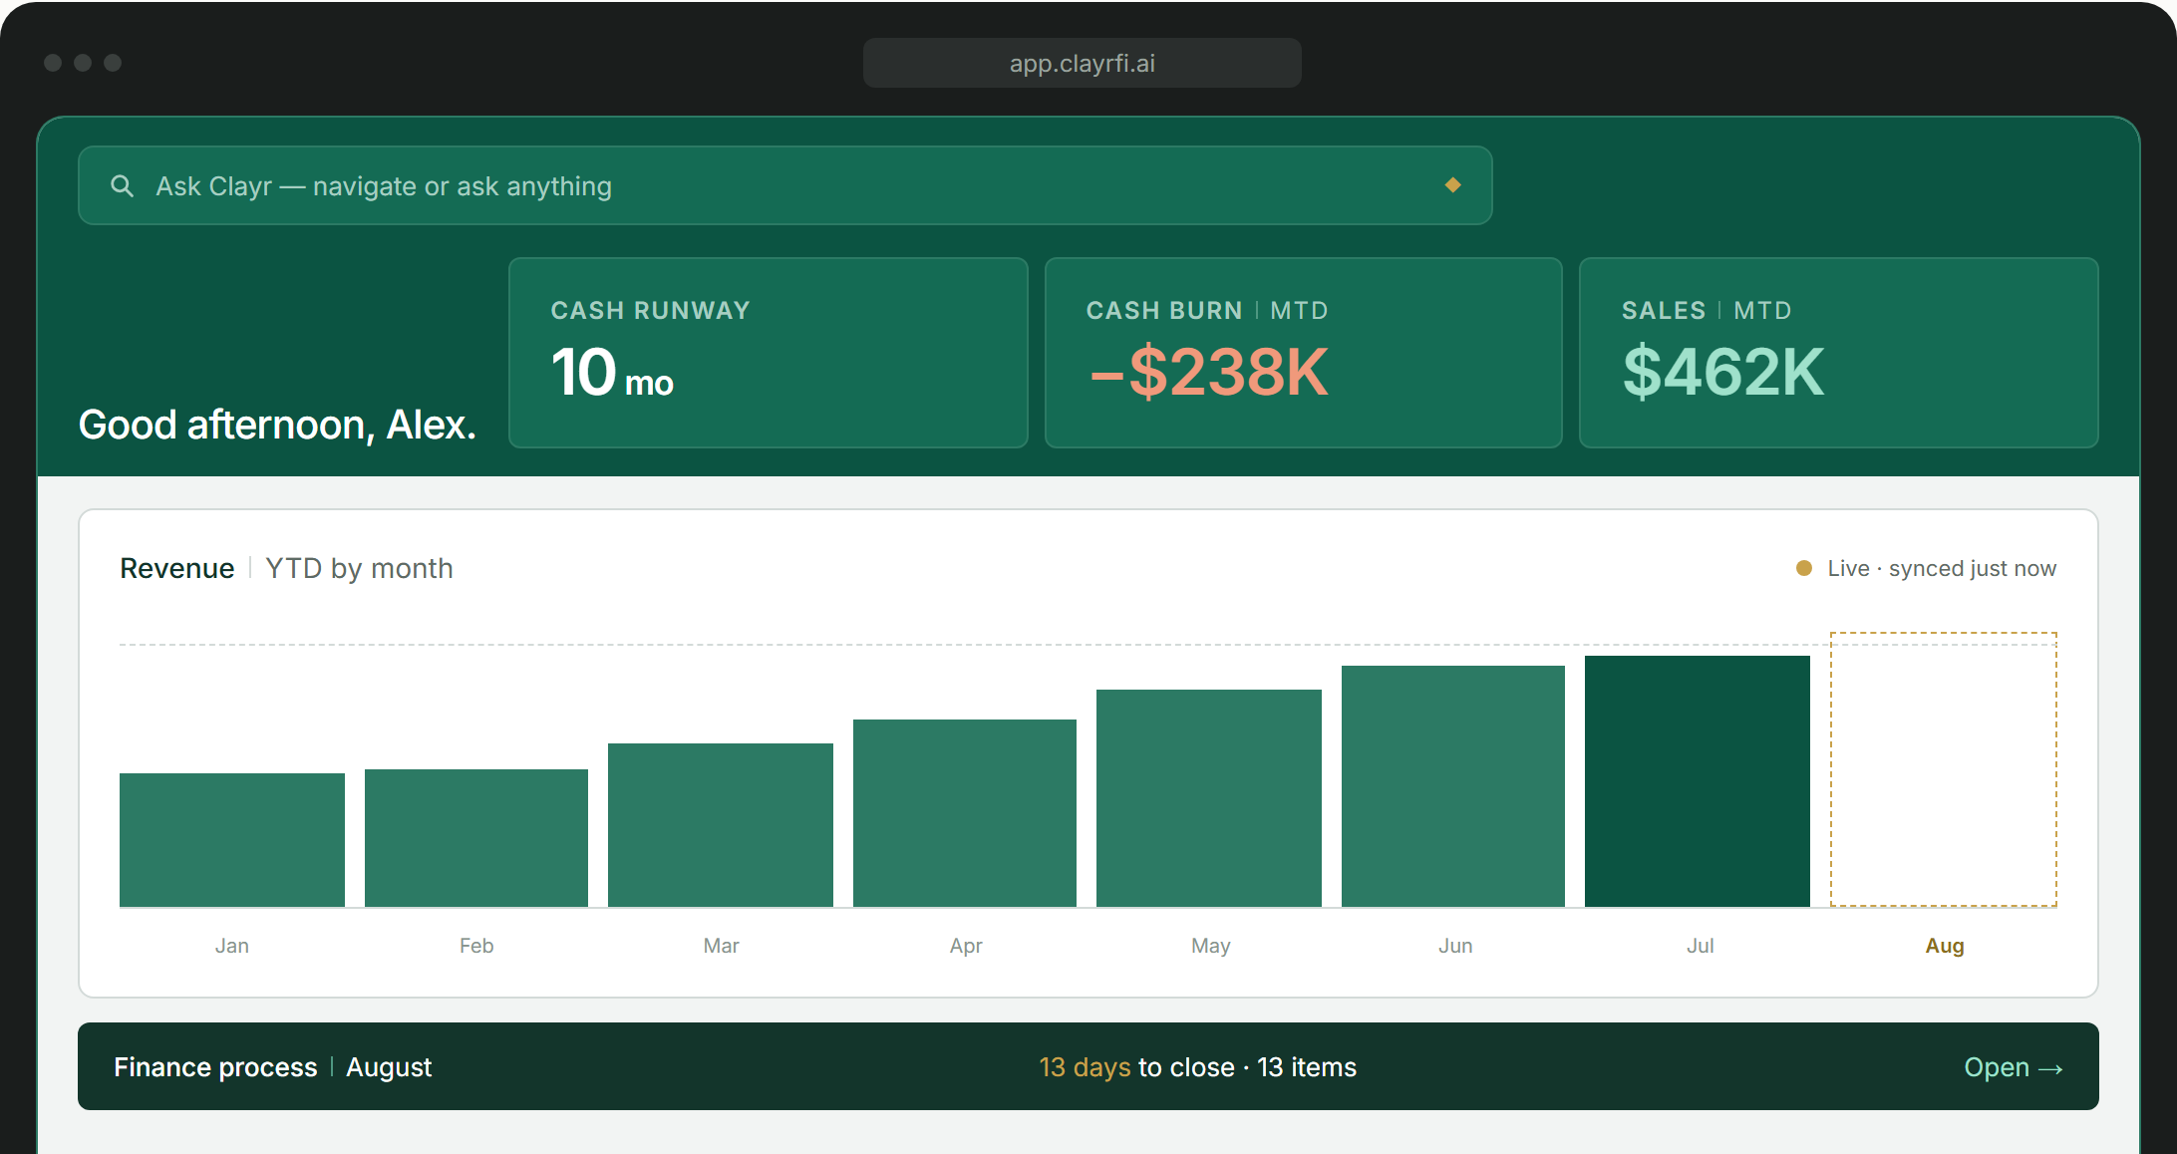Select the February revenue bar

pos(476,838)
